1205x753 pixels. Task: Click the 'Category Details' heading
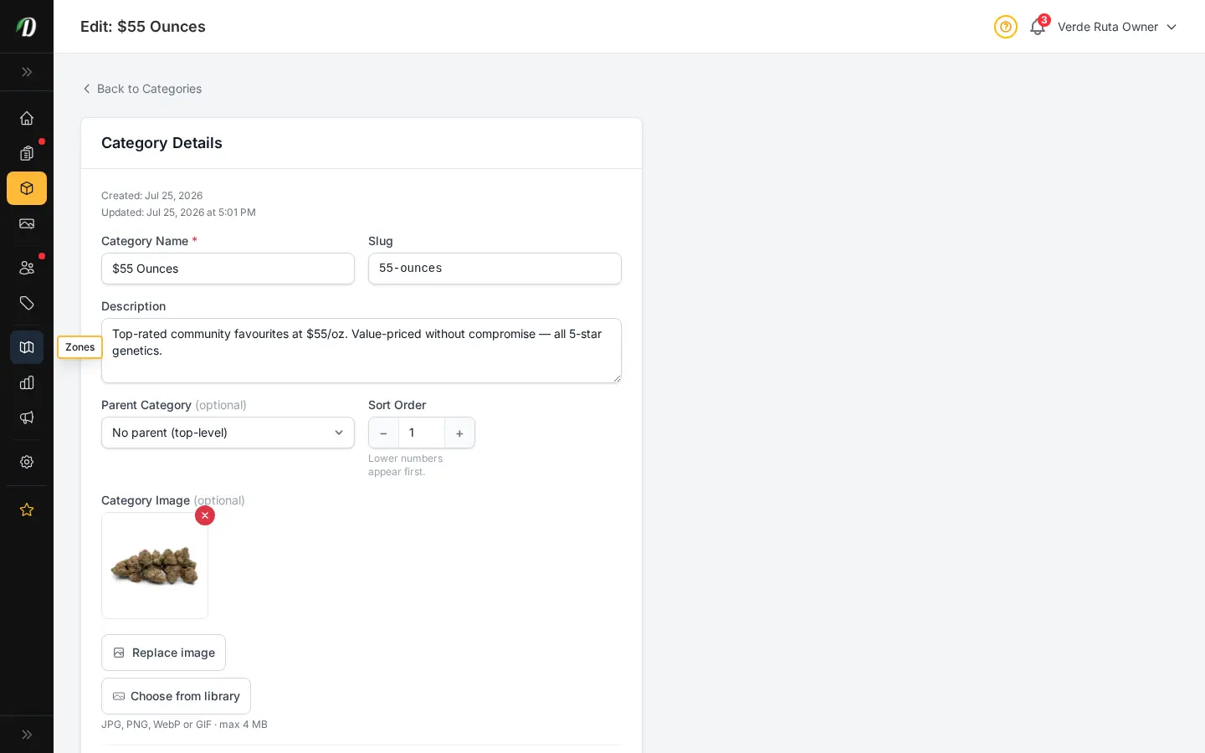click(162, 143)
